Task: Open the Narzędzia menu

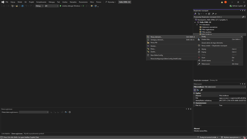Action: point(73,2)
